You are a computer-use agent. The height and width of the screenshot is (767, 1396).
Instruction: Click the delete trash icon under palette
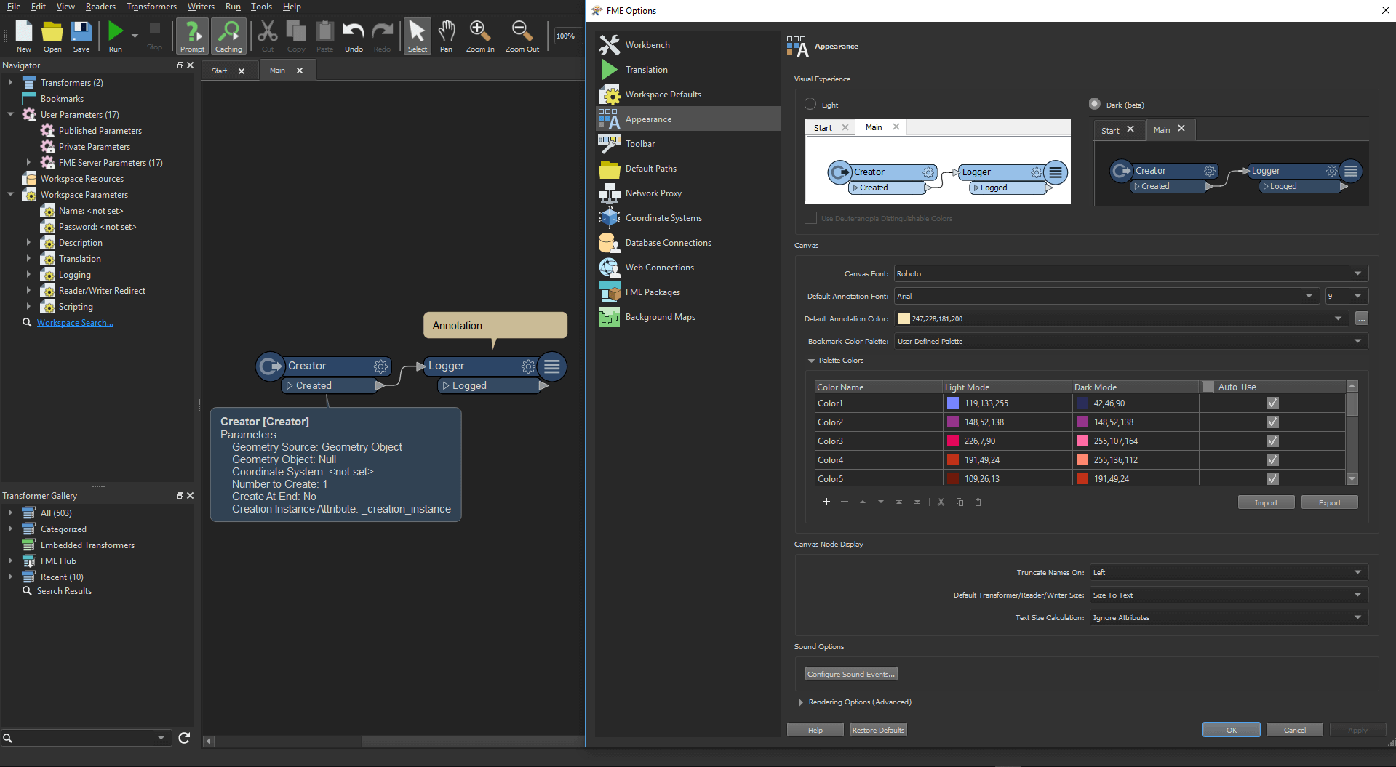pyautogui.click(x=978, y=502)
